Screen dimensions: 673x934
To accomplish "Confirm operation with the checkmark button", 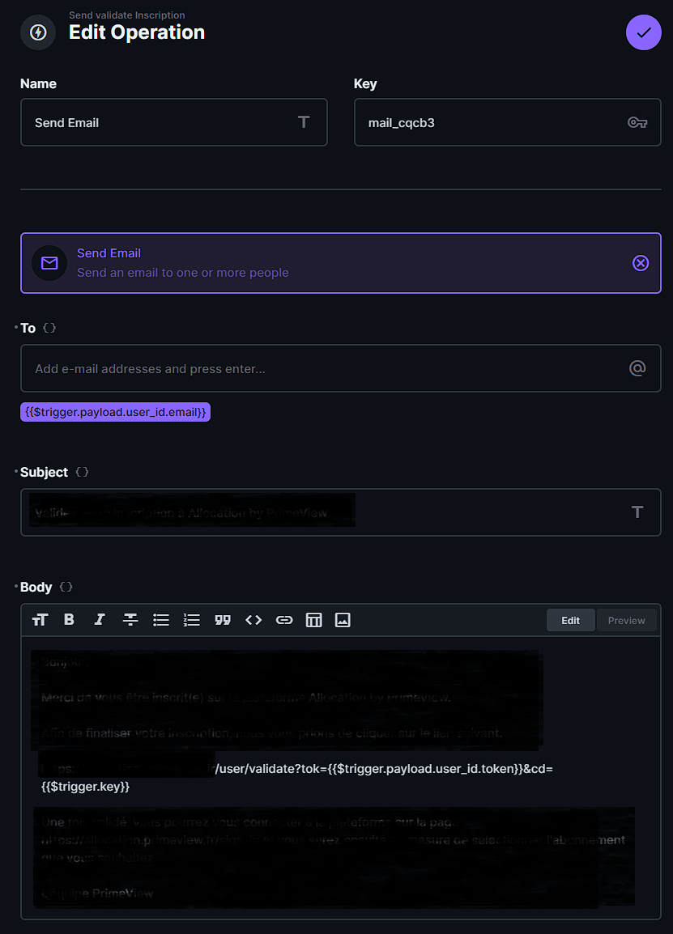I will click(x=643, y=33).
